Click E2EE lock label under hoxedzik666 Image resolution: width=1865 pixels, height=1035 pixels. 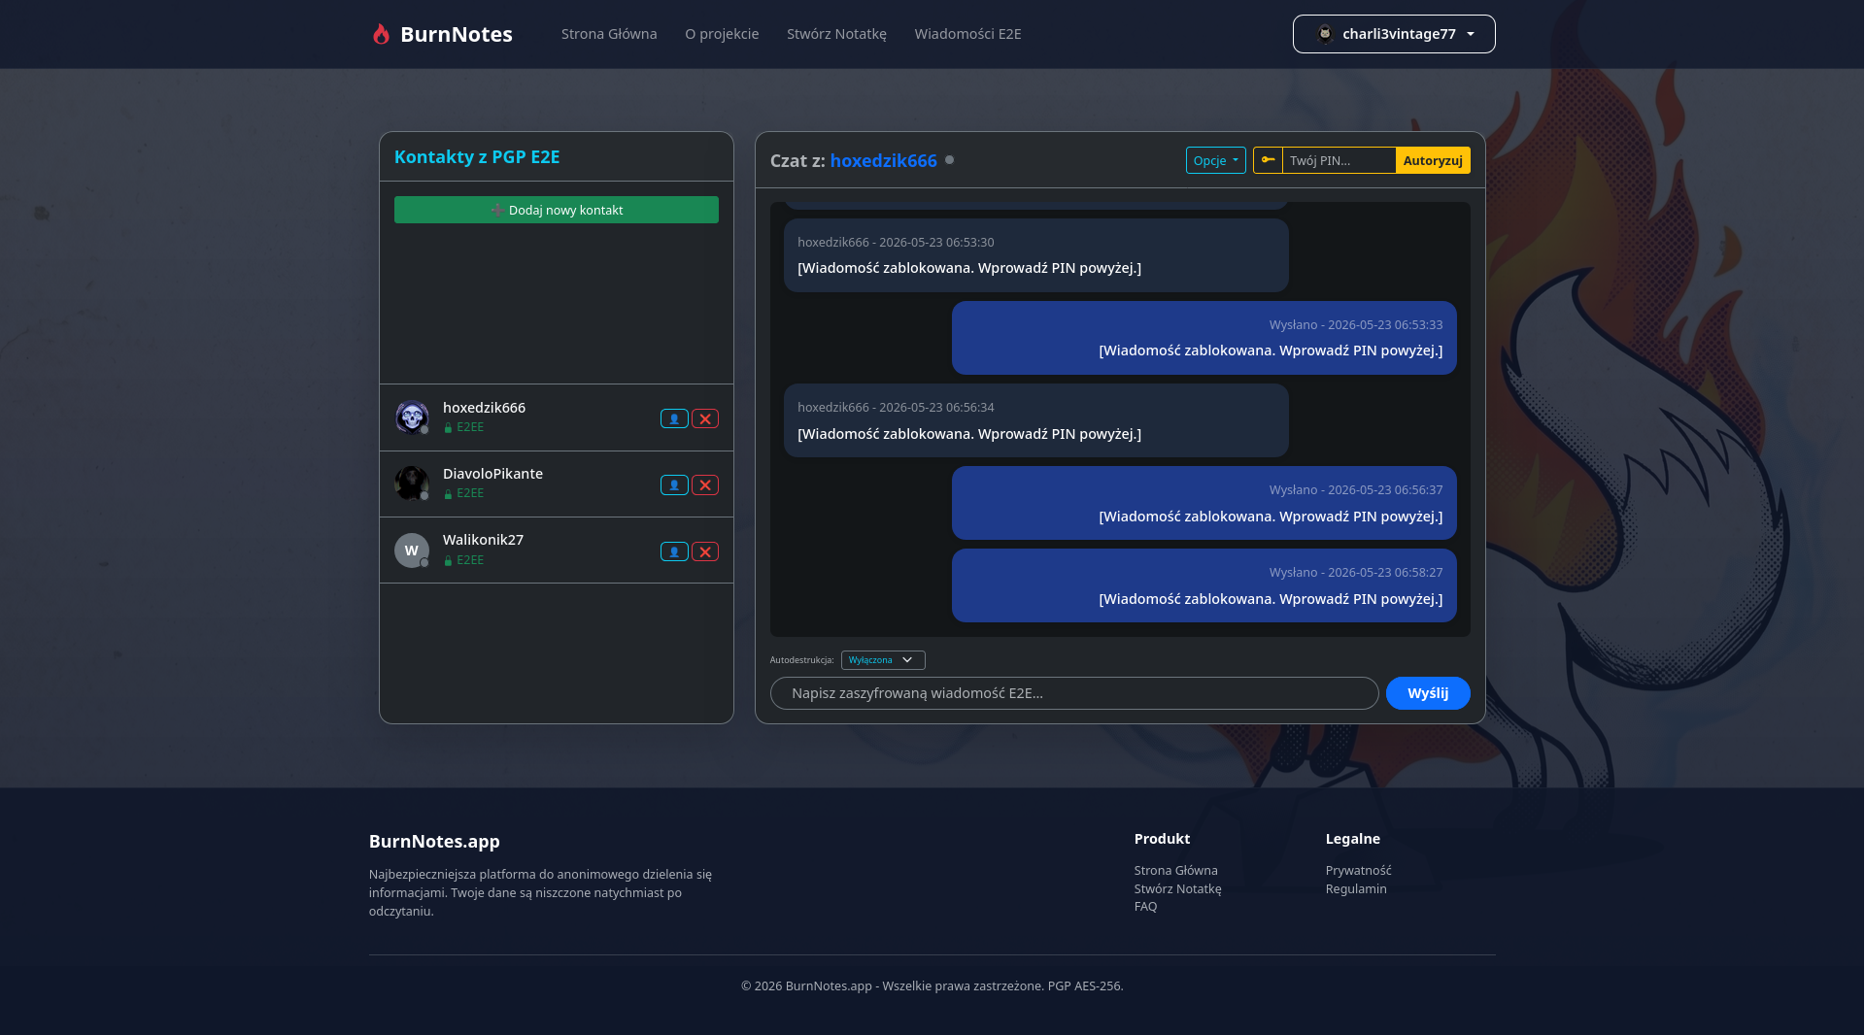[x=463, y=427]
